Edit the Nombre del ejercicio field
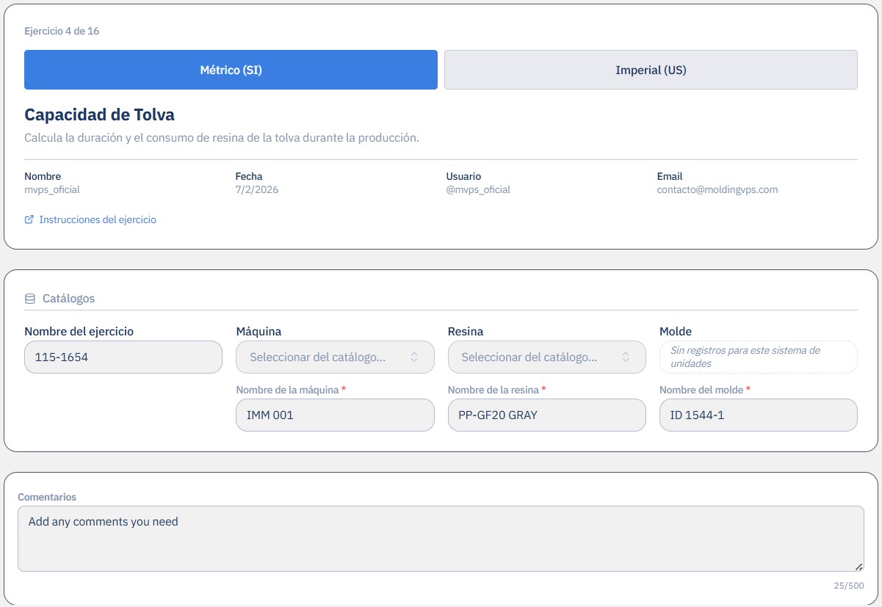Image resolution: width=882 pixels, height=607 pixels. [123, 357]
